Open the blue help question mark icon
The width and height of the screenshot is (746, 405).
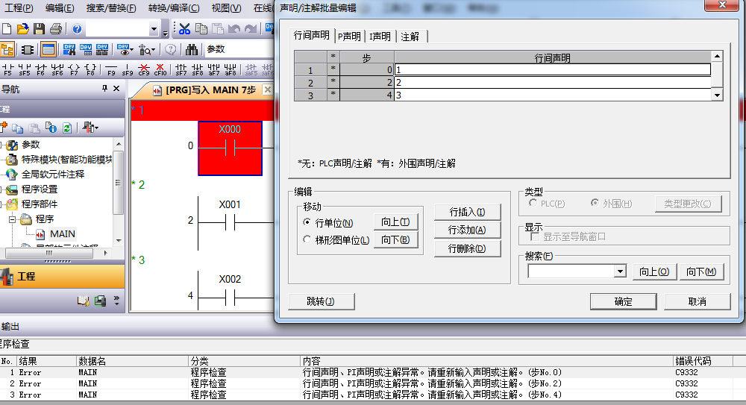tap(78, 29)
